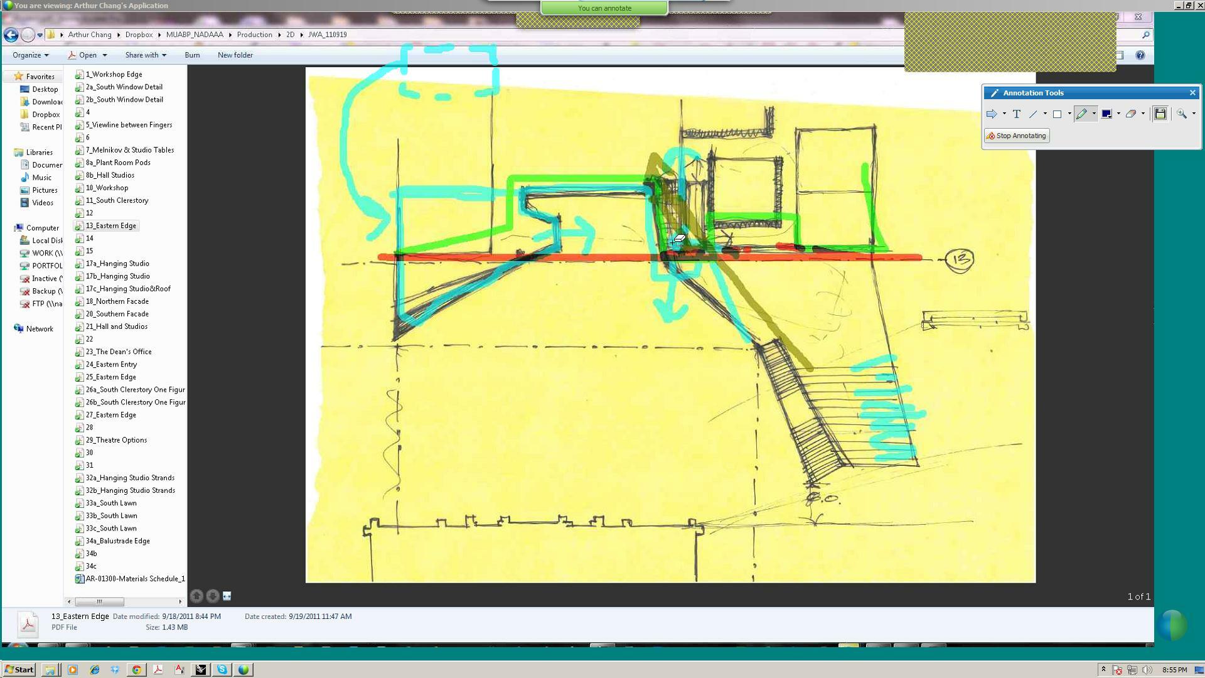The image size is (1205, 678).
Task: Open Windows Explorer from the taskbar
Action: click(x=50, y=670)
